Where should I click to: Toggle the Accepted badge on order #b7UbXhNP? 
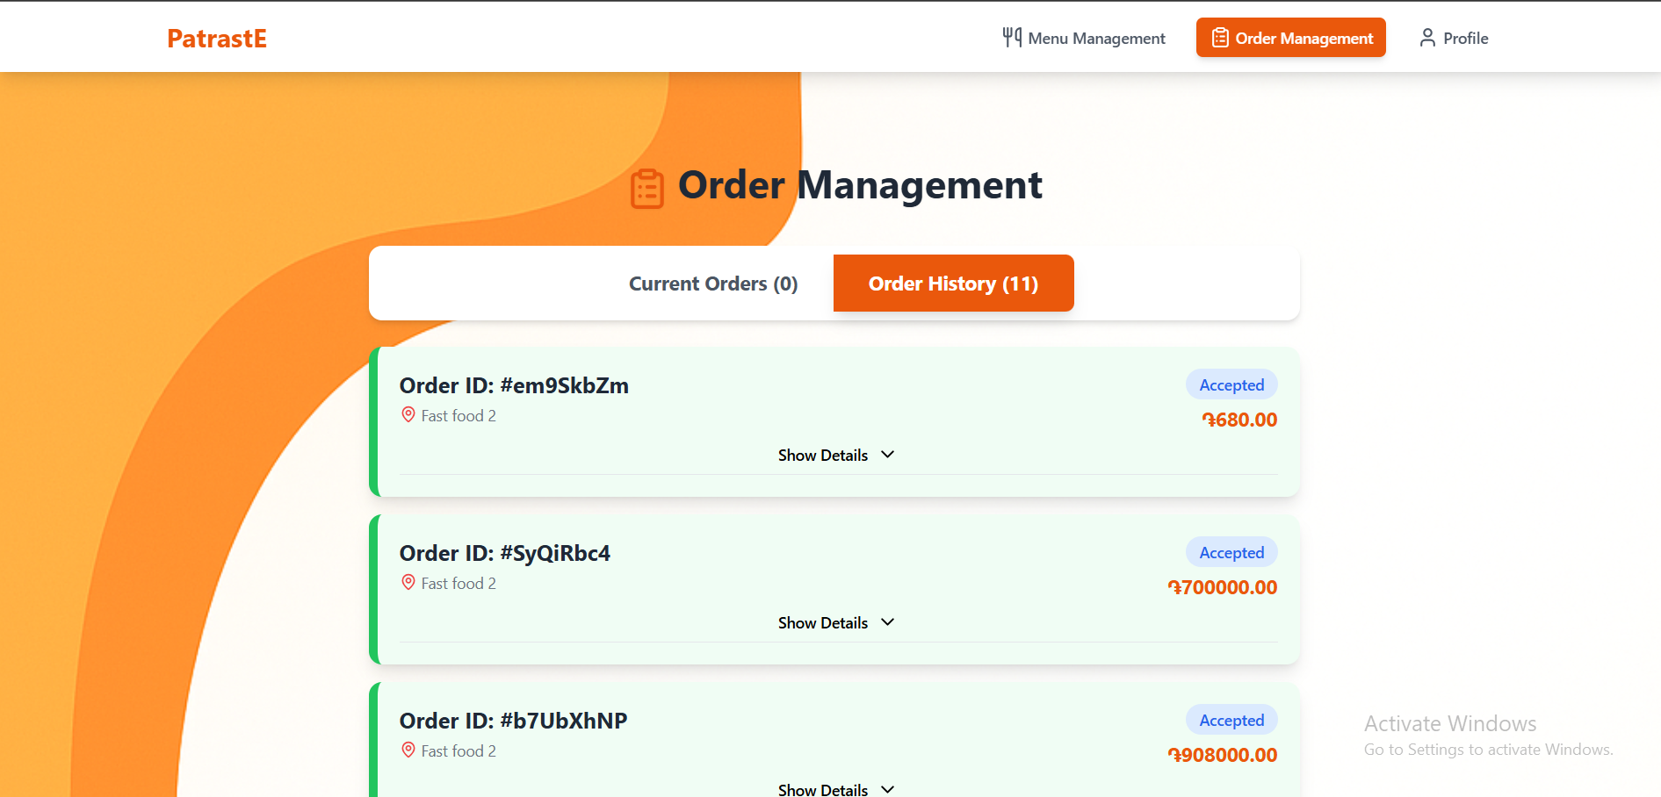pyautogui.click(x=1231, y=719)
